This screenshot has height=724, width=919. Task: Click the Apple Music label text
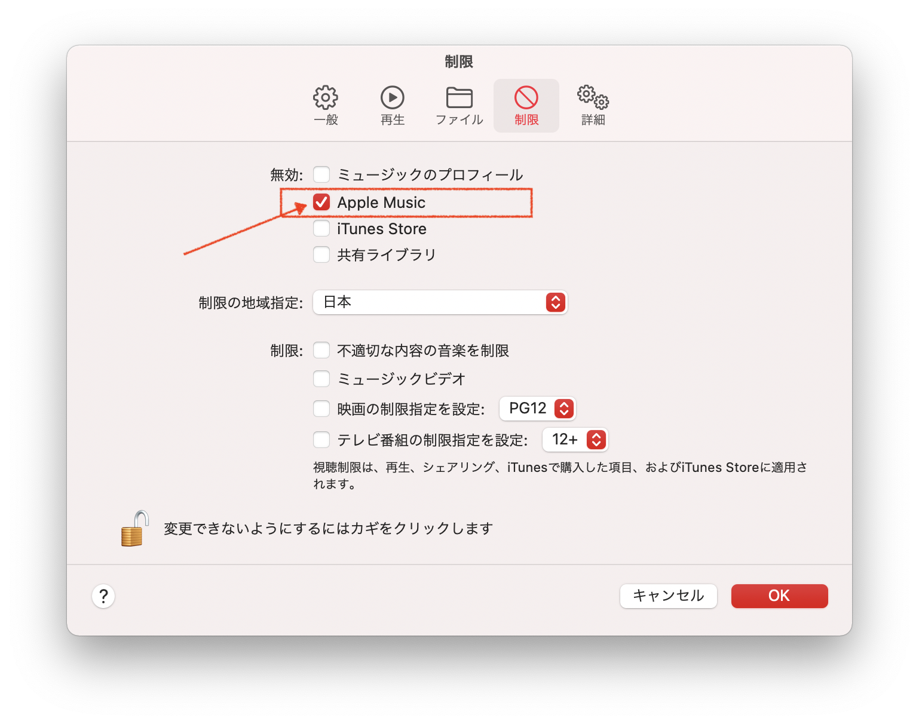pyautogui.click(x=381, y=203)
